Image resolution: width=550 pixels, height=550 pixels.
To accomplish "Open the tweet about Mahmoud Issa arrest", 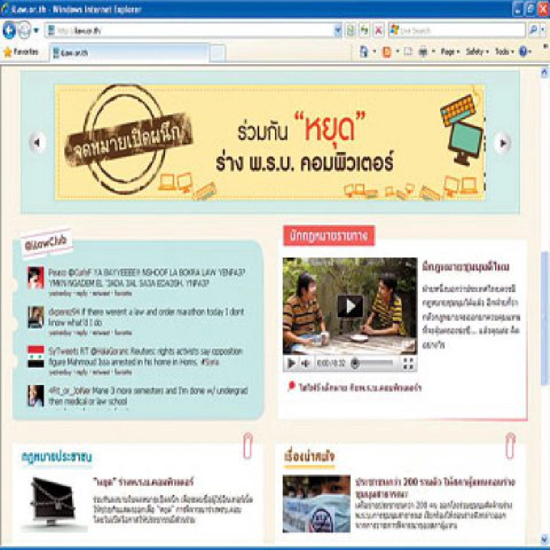I will pyautogui.click(x=146, y=357).
